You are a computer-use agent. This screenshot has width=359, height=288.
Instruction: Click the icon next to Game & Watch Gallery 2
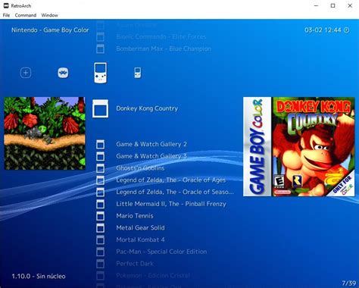click(100, 144)
